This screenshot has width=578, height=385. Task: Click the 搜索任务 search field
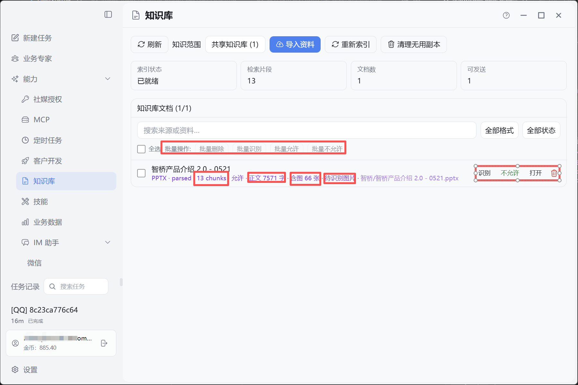pyautogui.click(x=76, y=286)
